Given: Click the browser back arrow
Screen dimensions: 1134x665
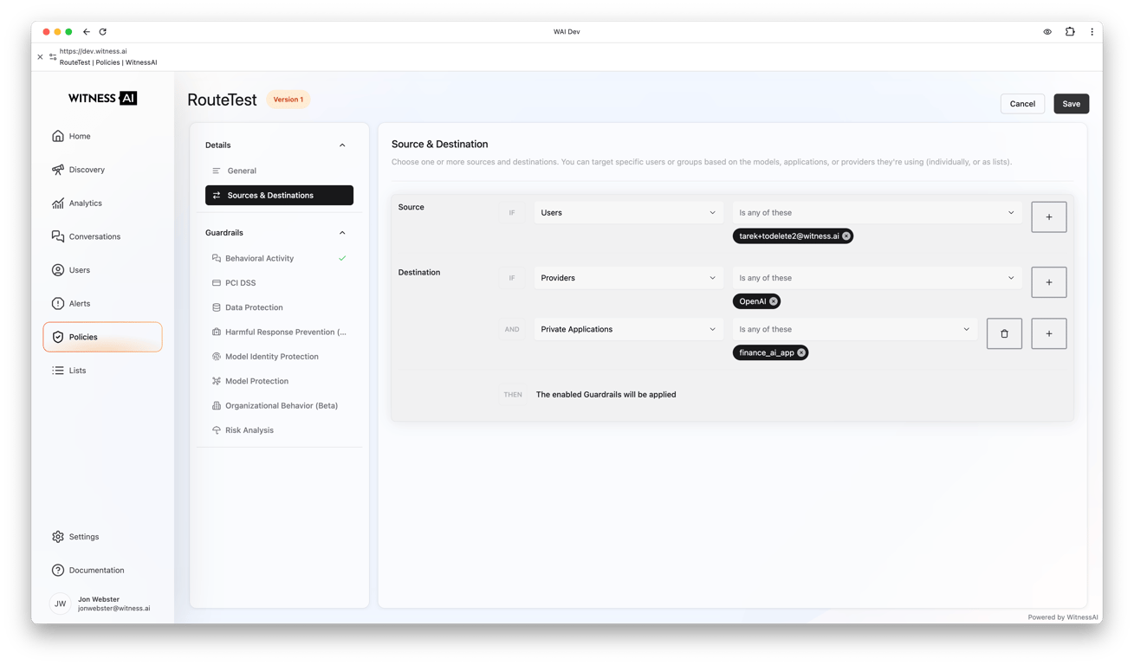Looking at the screenshot, I should 87,32.
